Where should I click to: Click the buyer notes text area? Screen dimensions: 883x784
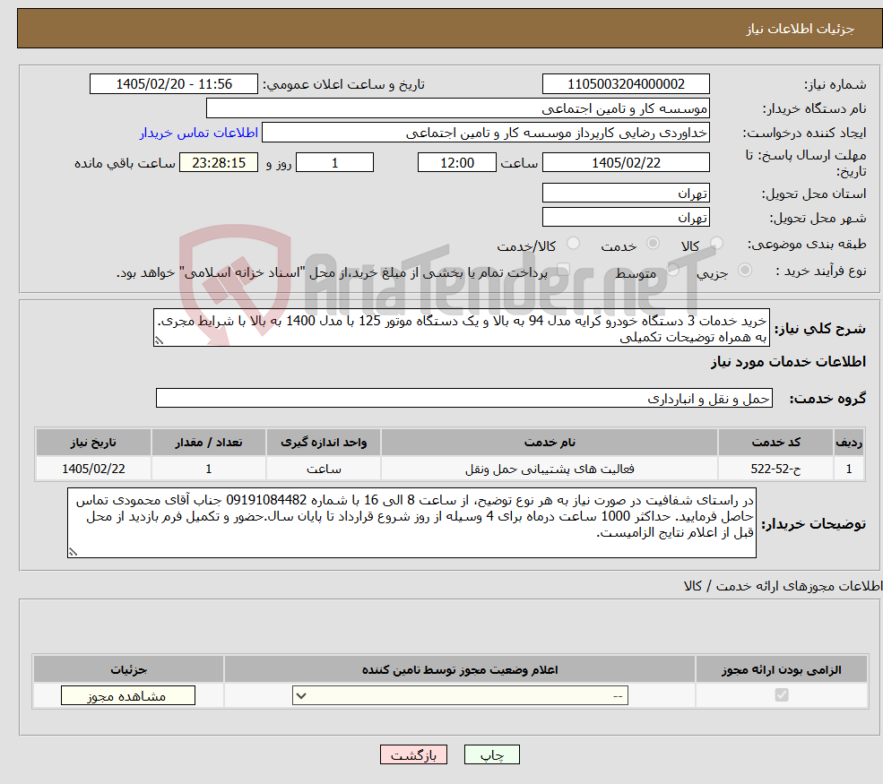click(411, 523)
